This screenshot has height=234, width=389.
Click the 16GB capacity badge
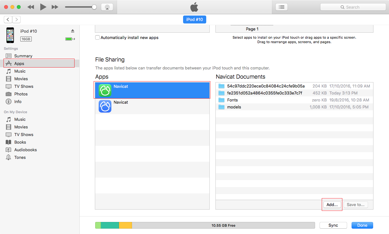[26, 39]
